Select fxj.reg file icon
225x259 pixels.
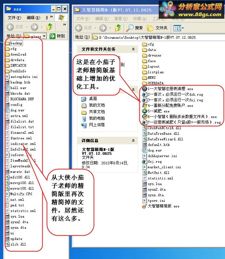click(x=144, y=161)
